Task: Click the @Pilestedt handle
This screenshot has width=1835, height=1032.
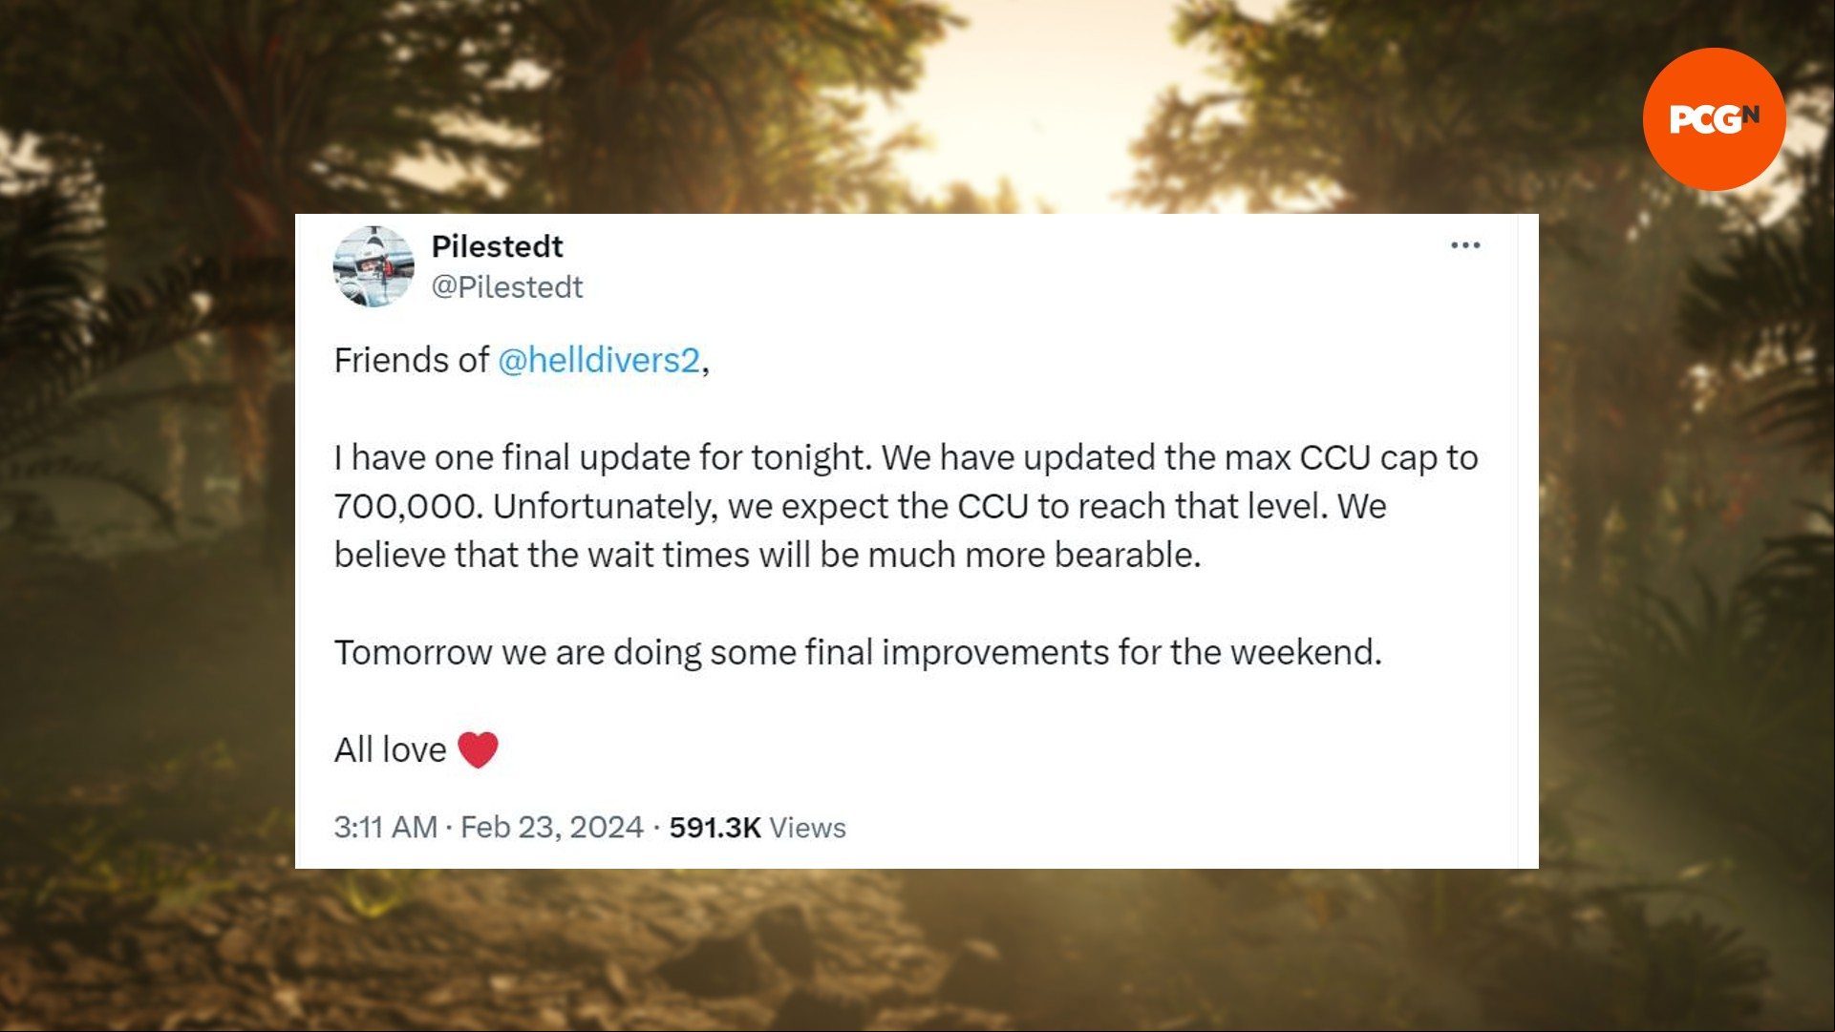Action: coord(506,286)
